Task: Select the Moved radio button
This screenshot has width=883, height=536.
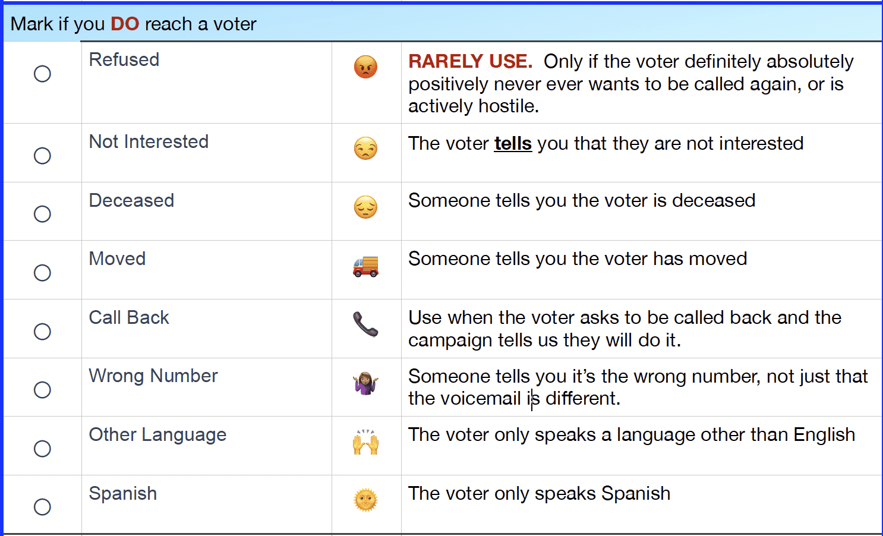Action: (x=42, y=273)
